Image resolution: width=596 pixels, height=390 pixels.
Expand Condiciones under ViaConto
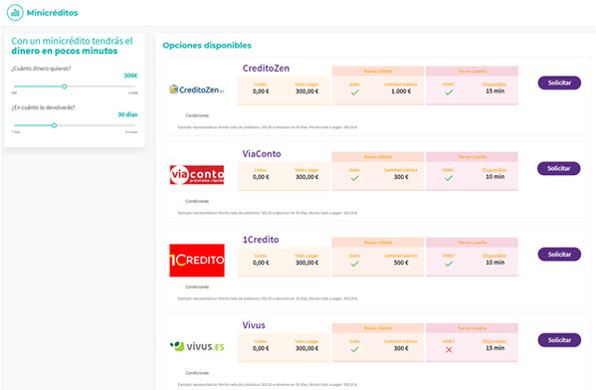(x=197, y=201)
